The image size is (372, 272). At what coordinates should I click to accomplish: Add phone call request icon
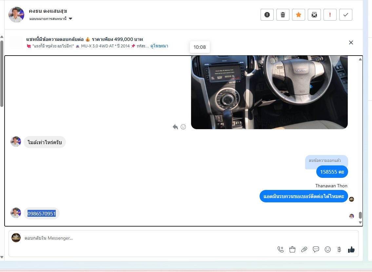click(281, 249)
